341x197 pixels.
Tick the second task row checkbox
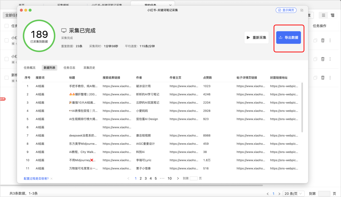click(x=7, y=59)
